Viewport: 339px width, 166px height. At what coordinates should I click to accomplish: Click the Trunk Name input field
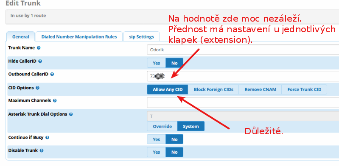coord(243,50)
